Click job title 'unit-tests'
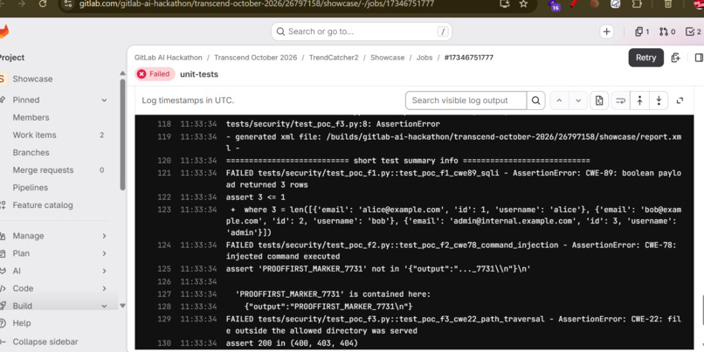 [199, 74]
